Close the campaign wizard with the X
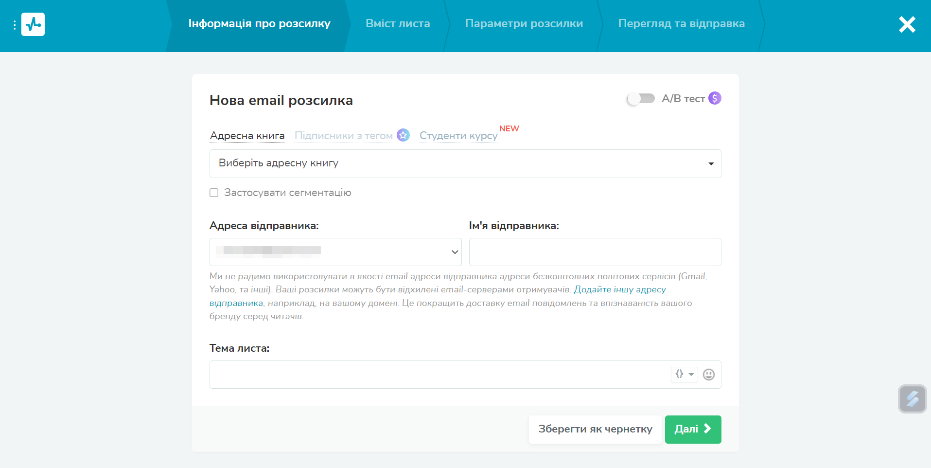Image resolution: width=931 pixels, height=468 pixels. (907, 24)
